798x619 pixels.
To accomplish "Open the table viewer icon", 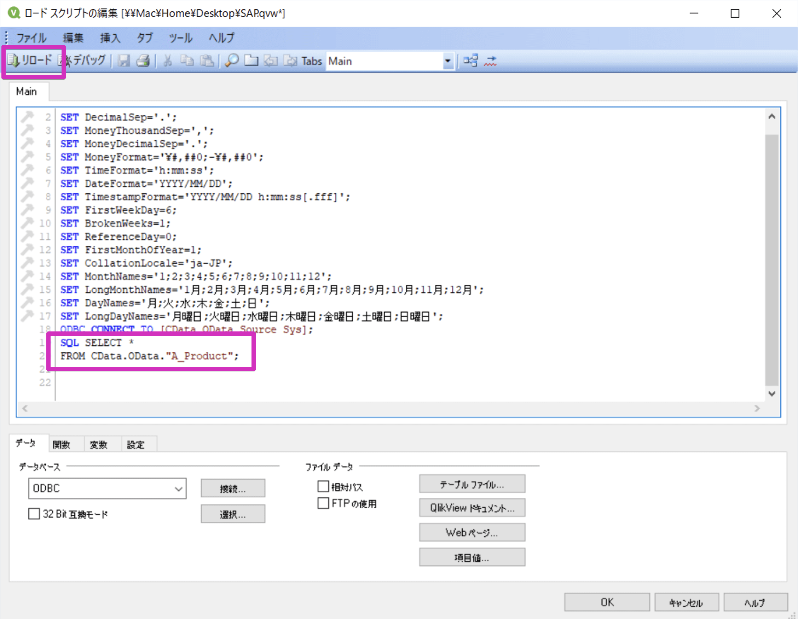I will [x=470, y=60].
